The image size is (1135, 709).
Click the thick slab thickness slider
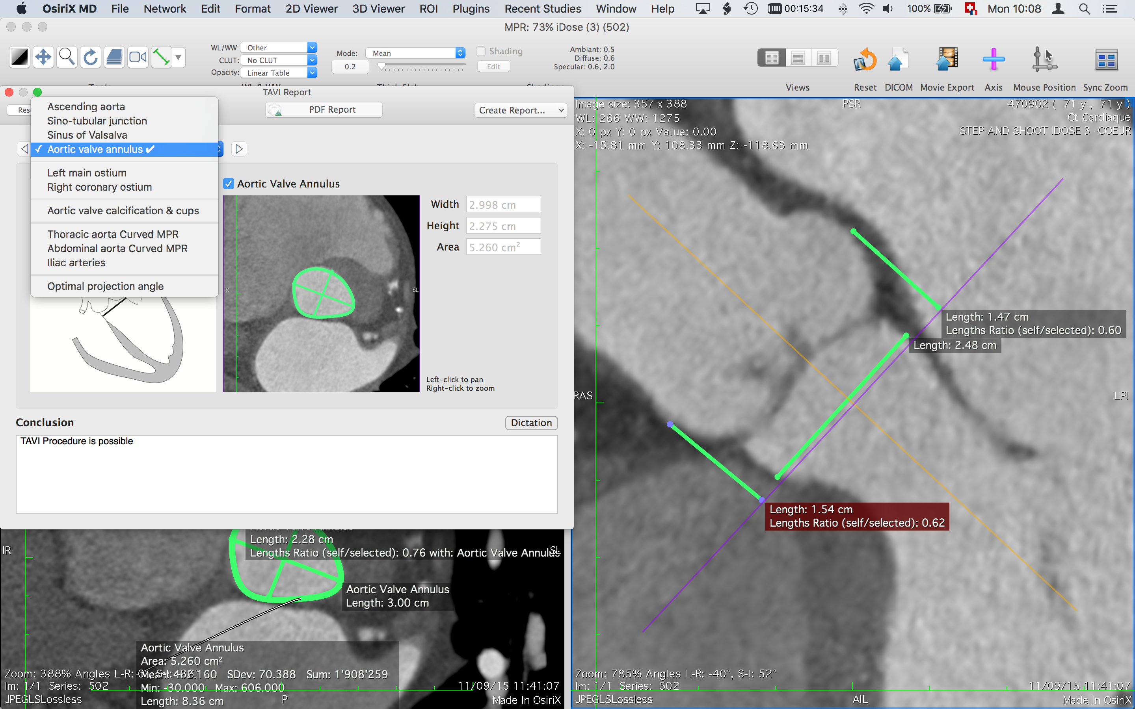[422, 67]
